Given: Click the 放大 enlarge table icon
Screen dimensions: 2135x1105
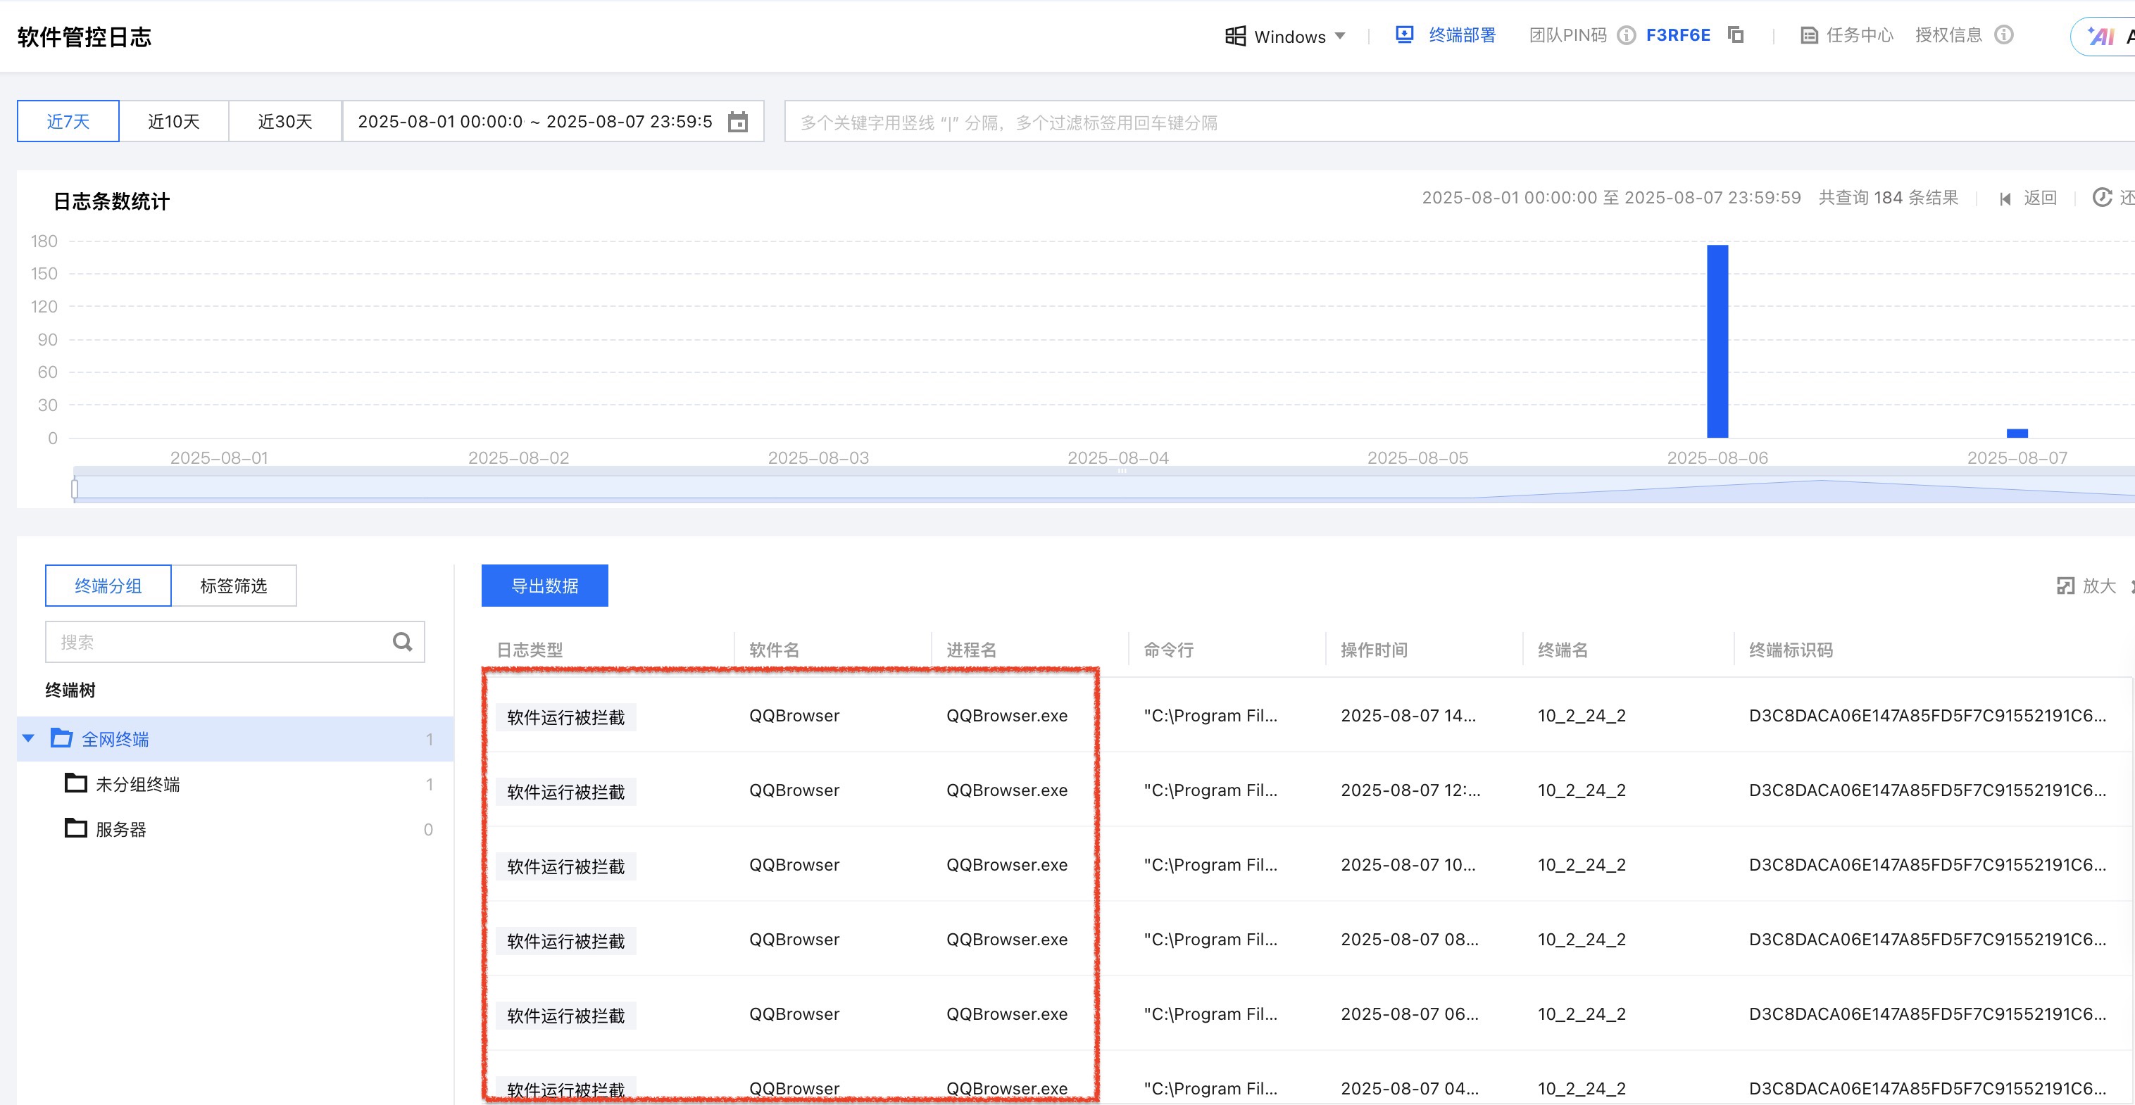Looking at the screenshot, I should point(2065,586).
